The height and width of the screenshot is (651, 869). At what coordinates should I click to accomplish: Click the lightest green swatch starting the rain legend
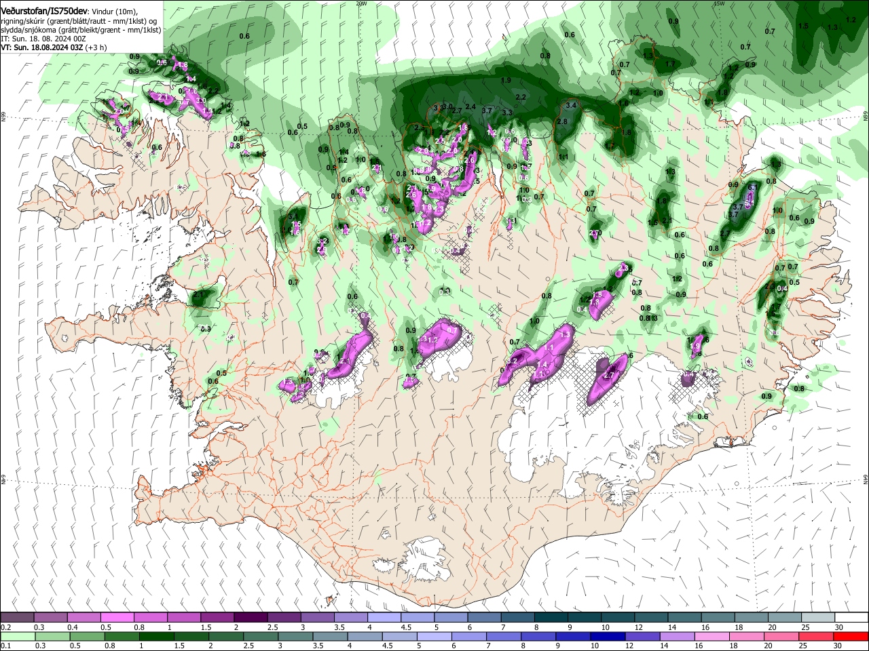click(x=18, y=636)
